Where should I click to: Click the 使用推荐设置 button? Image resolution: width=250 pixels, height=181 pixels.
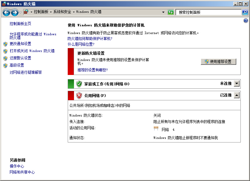(218, 62)
